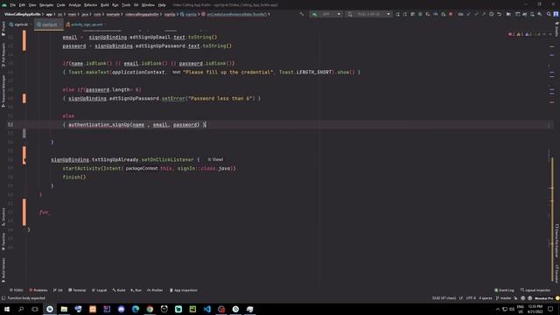This screenshot has width=560, height=315.
Task: Open the target device selector dropdown
Action: click(368, 14)
